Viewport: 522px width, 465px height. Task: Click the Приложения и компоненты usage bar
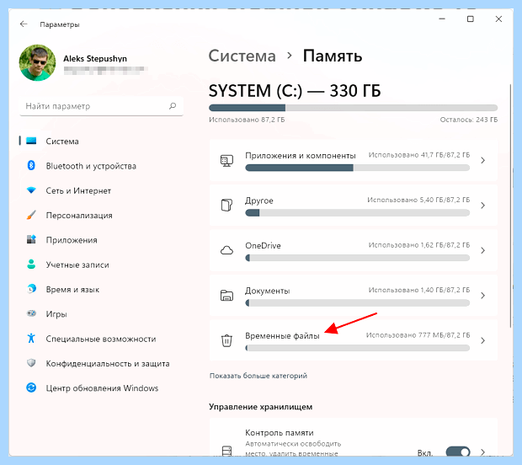coord(358,168)
